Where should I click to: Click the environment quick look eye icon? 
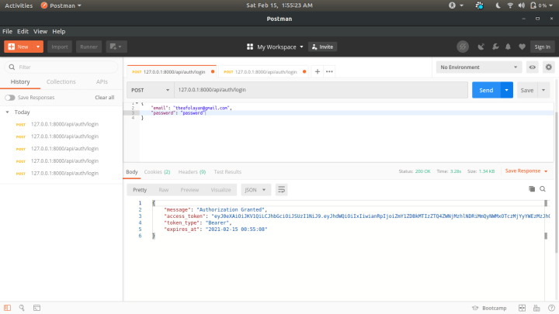click(x=533, y=67)
